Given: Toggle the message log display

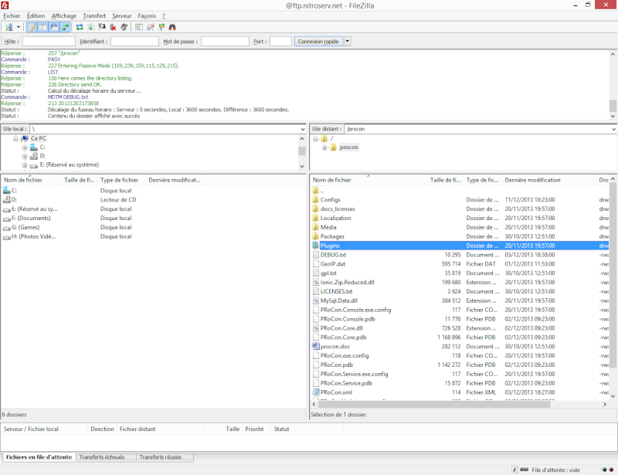Looking at the screenshot, I should click(x=32, y=27).
